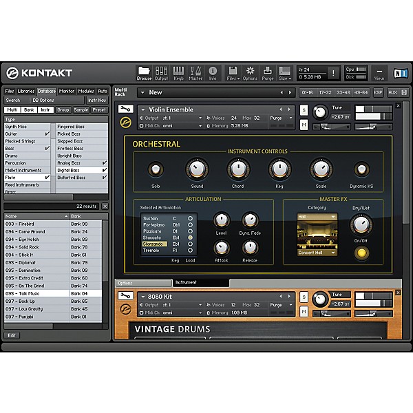The width and height of the screenshot is (413, 413).
Task: Select result 095 - Talk Music
Action: pyautogui.click(x=53, y=293)
